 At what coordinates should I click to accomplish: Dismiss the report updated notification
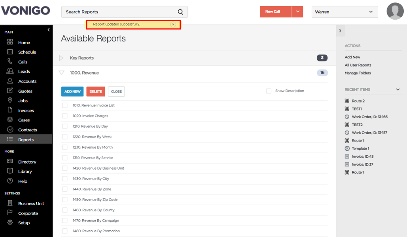click(173, 24)
